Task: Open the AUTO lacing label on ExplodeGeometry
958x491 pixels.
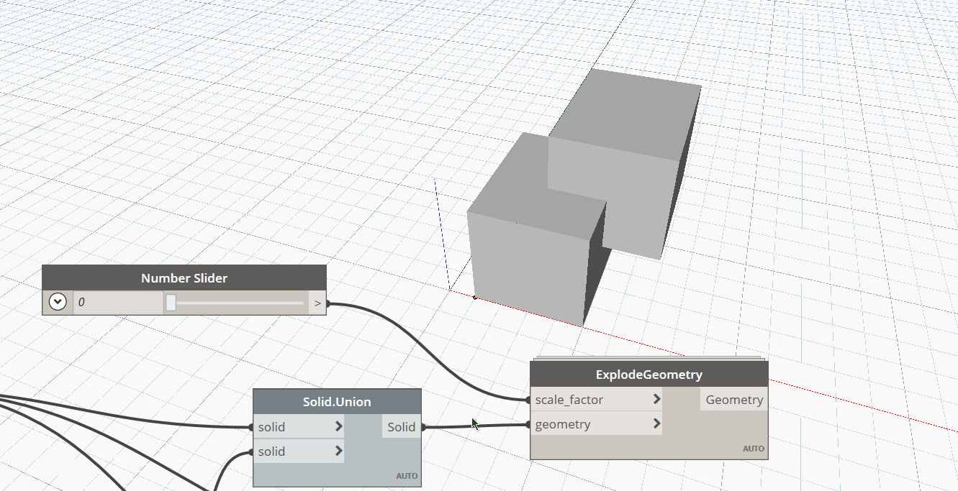Action: (x=754, y=449)
